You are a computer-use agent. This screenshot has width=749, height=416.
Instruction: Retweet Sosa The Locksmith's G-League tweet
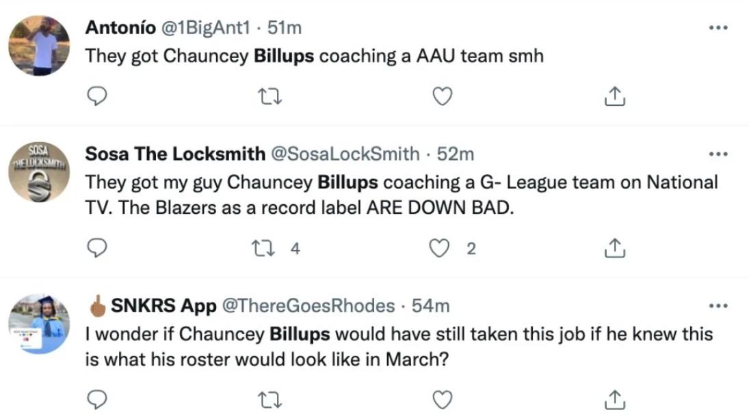(263, 249)
